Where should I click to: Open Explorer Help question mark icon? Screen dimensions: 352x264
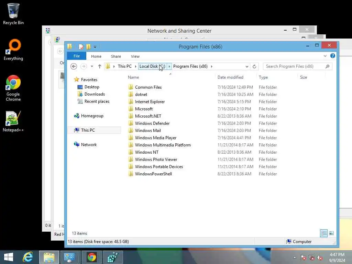point(333,56)
